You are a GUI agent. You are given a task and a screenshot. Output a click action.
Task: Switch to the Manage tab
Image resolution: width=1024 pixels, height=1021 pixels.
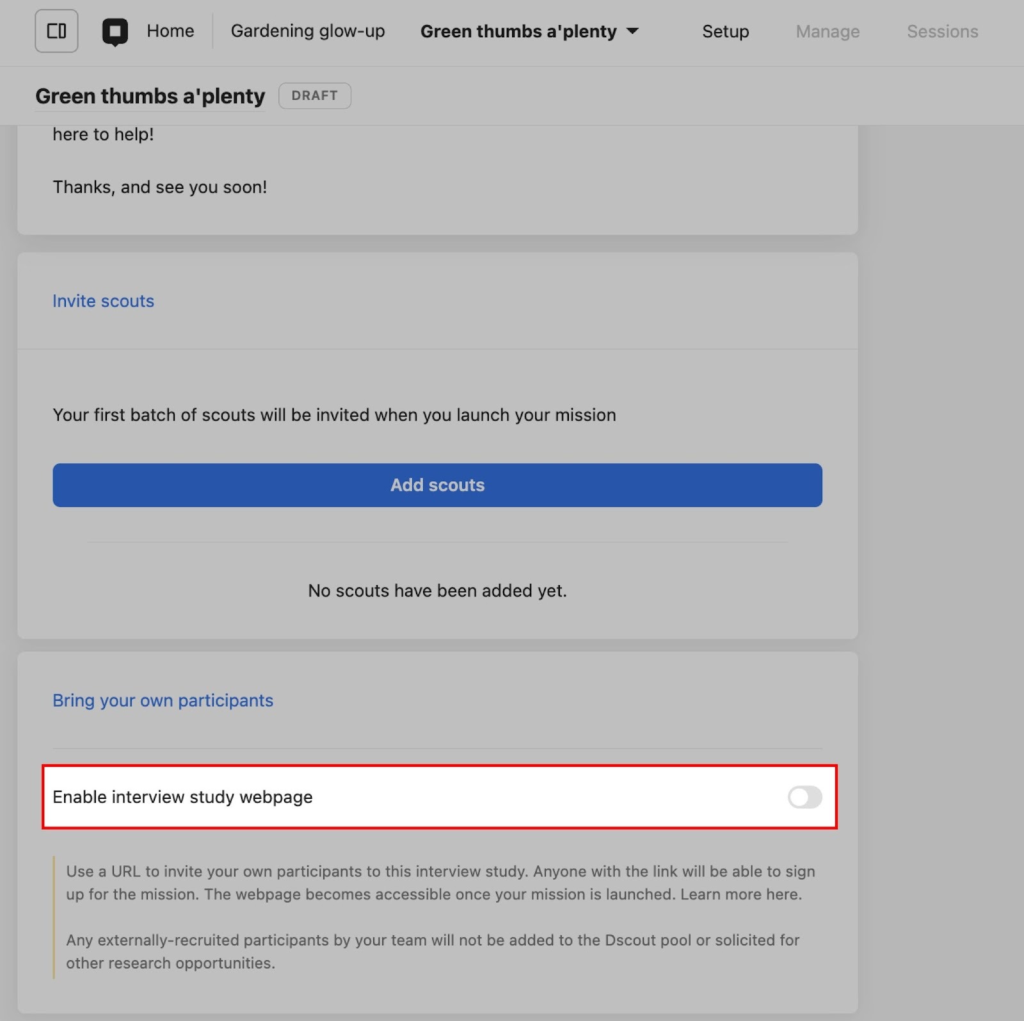(x=828, y=31)
